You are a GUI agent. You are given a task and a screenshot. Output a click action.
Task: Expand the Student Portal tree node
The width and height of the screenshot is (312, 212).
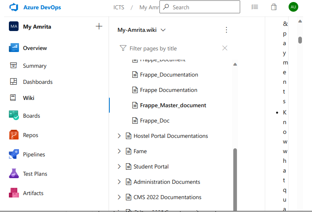[x=119, y=166]
